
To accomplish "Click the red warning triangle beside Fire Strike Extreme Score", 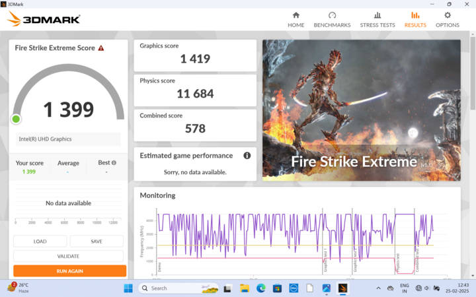I will (101, 48).
